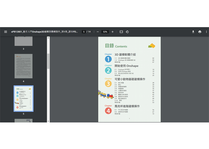
Task: Download the PDF file
Action: click(193, 32)
